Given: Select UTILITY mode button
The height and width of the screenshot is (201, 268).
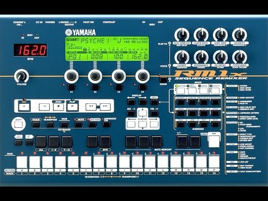Looking at the screenshot, I should coord(215,91).
